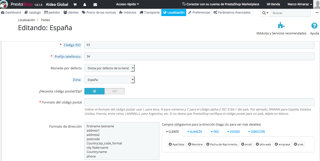This screenshot has height=161, width=320.
Task: Add Fecha de Nacimiento field
Action: [222, 144]
